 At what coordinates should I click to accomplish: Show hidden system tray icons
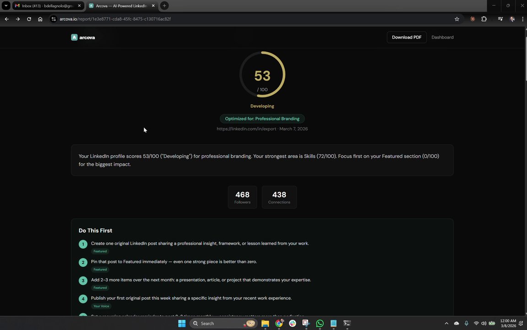(x=446, y=323)
